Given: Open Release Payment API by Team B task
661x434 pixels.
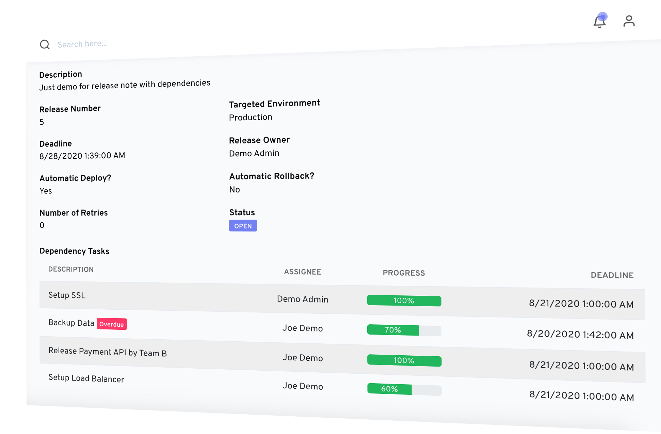Looking at the screenshot, I should (x=107, y=352).
